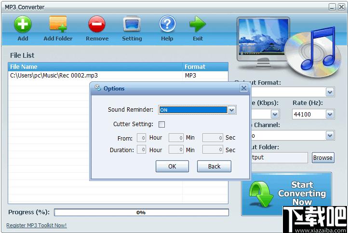
Task: Click the red Remove icon
Action: point(97,24)
